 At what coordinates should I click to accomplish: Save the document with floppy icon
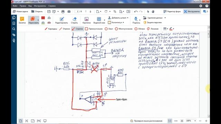tap(49, 11)
